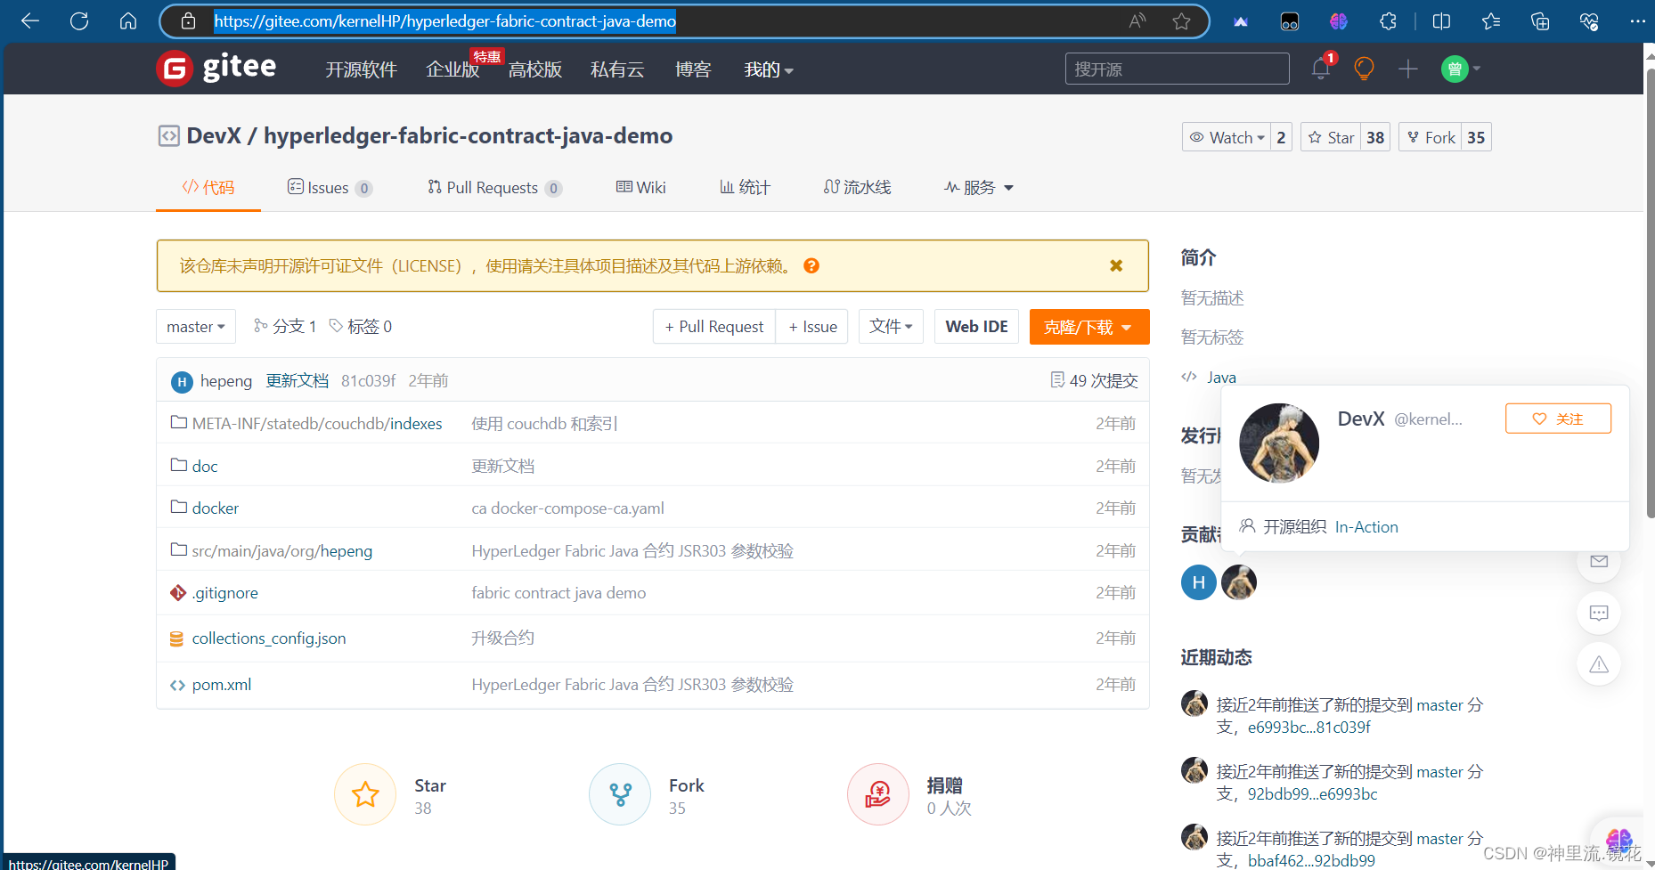This screenshot has height=870, width=1655.
Task: Switch to the Issues tab
Action: point(329,187)
